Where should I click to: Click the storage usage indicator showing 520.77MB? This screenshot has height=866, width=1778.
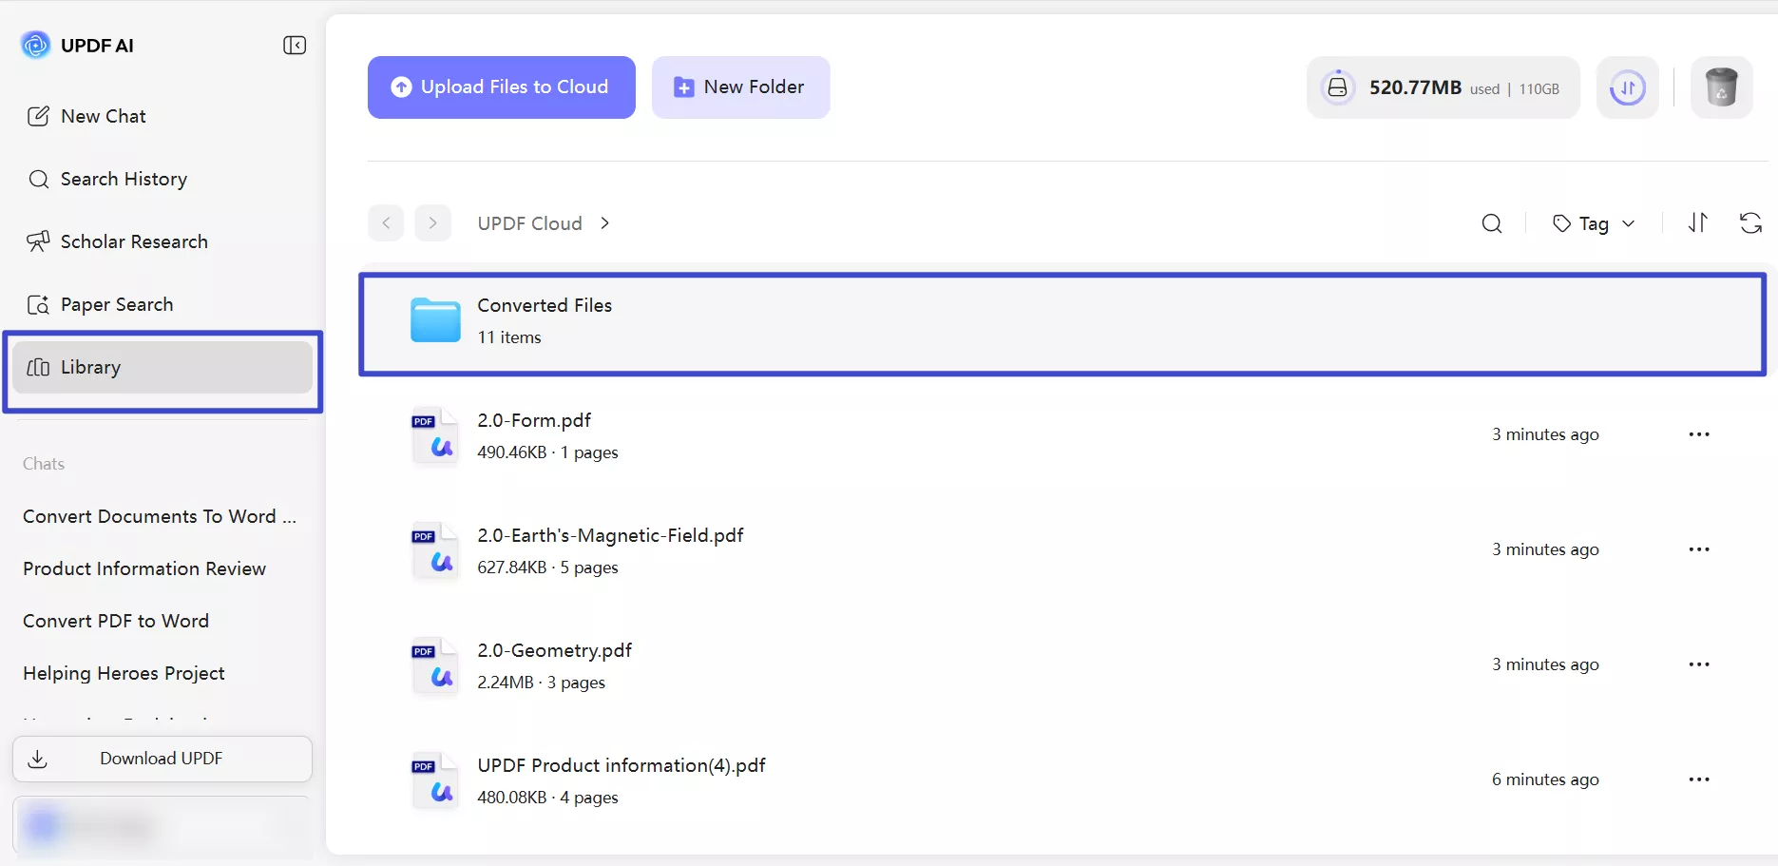coord(1415,87)
